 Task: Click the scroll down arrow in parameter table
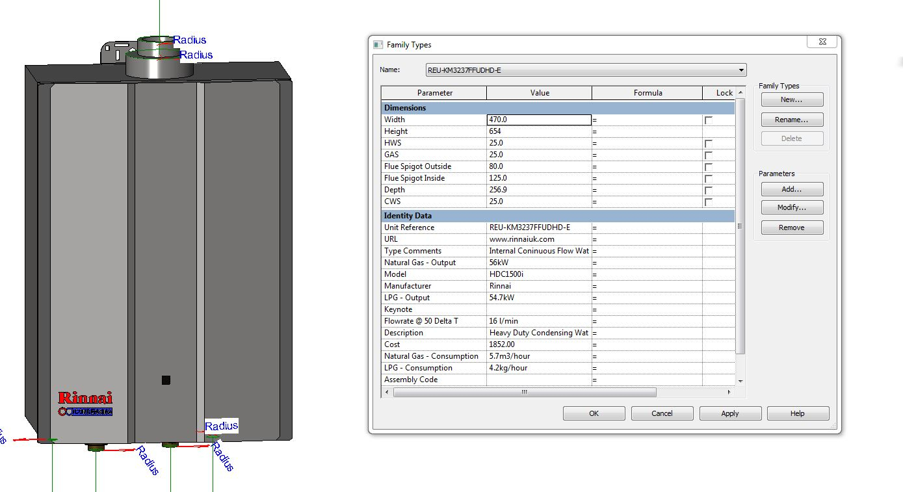tap(740, 381)
